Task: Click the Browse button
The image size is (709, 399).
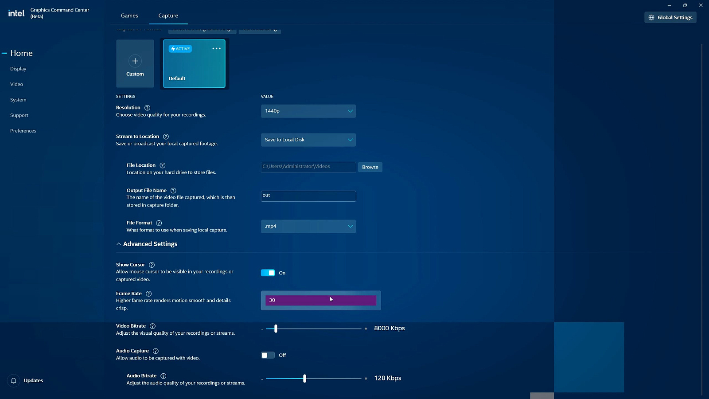Action: (x=370, y=167)
